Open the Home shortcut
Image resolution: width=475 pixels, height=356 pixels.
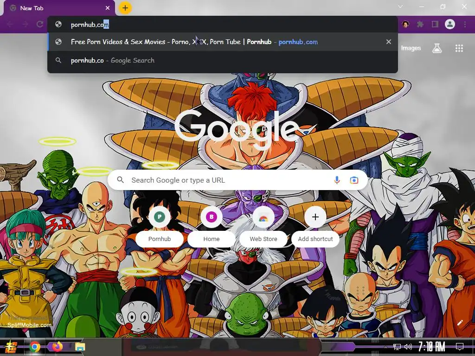tap(212, 228)
